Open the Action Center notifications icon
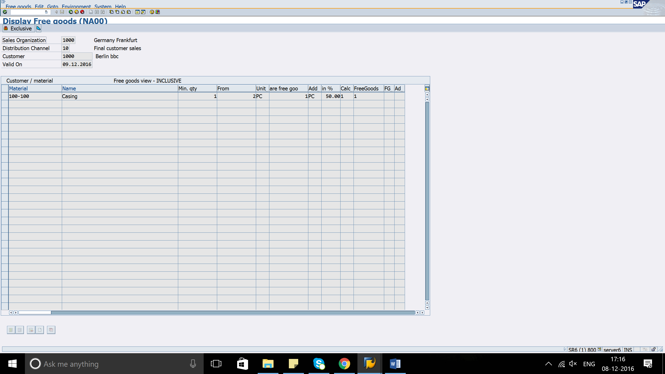665x374 pixels. (648, 364)
